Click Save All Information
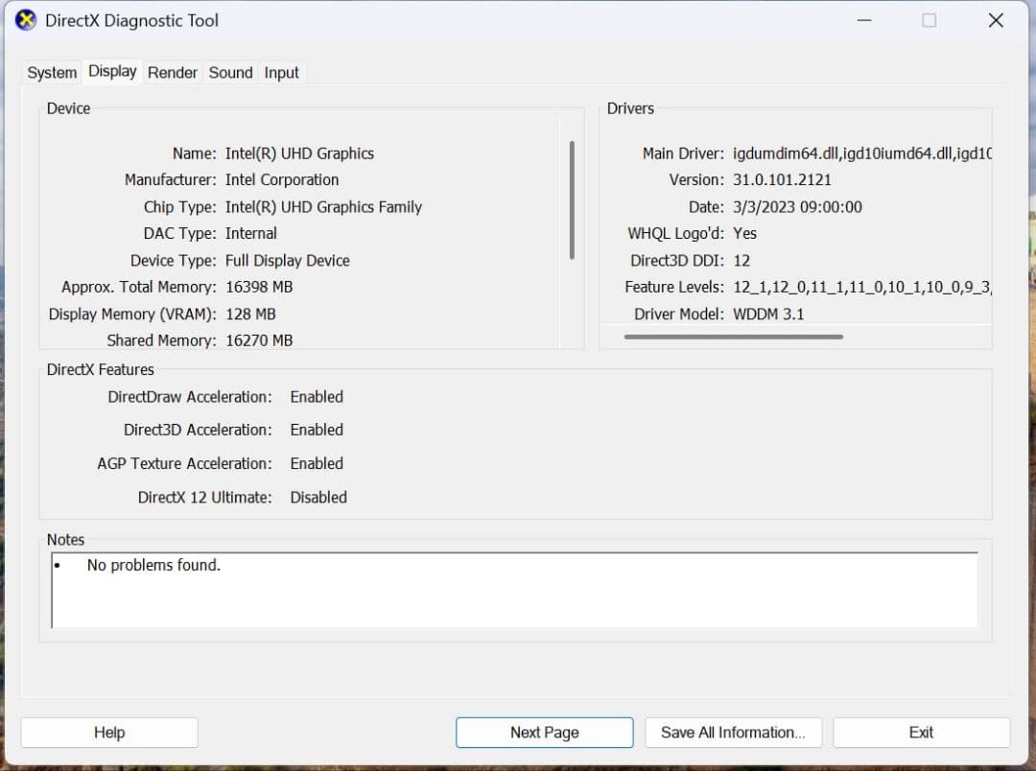 click(733, 732)
